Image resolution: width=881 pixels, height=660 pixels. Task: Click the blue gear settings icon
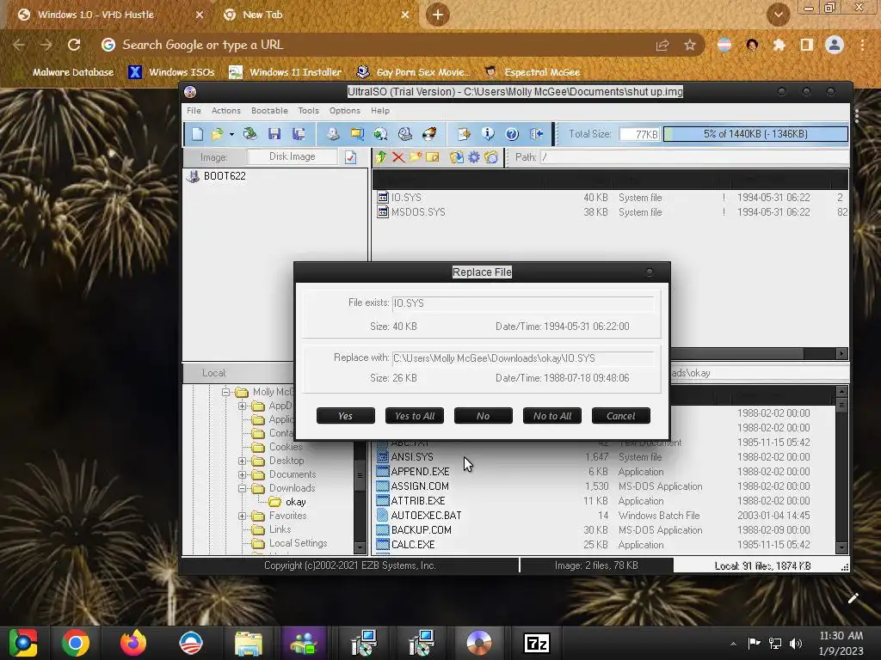(x=474, y=157)
